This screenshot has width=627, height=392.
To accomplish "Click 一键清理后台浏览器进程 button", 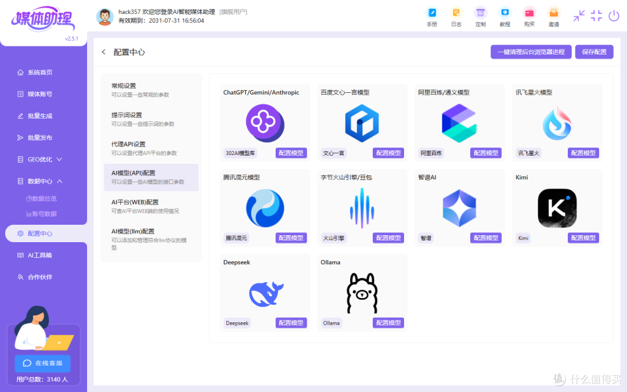I will (531, 52).
